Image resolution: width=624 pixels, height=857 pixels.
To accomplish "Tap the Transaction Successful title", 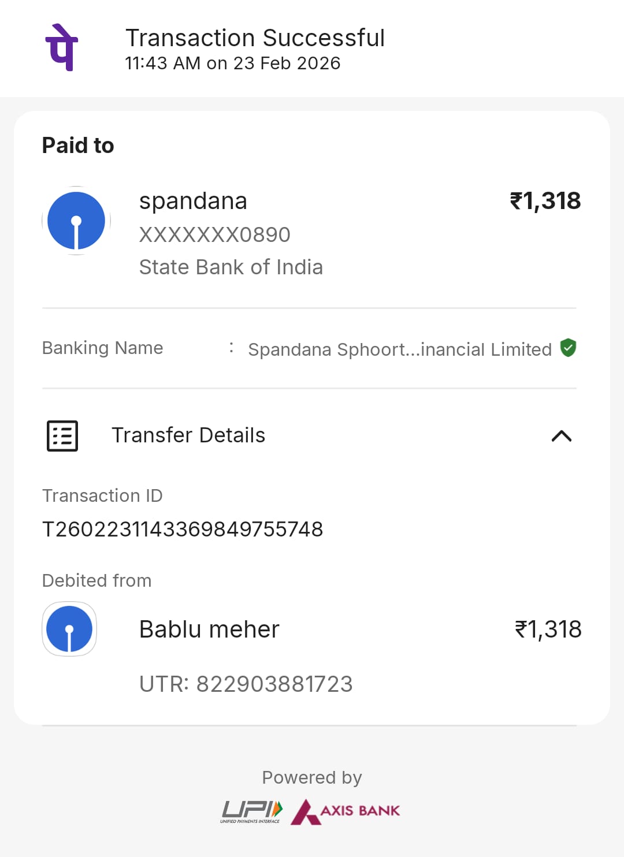I will tap(255, 38).
